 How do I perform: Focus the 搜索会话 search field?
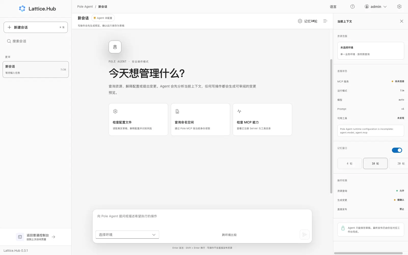point(36,41)
